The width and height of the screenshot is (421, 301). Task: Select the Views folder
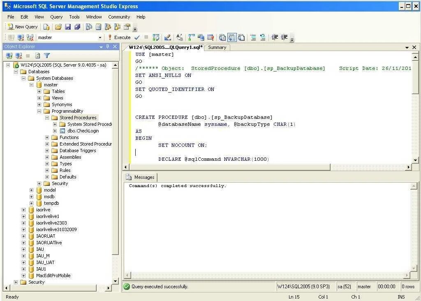coord(58,98)
